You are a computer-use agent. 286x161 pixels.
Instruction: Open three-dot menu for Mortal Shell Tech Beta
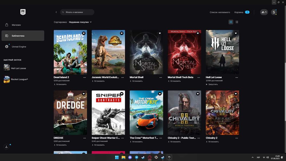click(x=199, y=77)
